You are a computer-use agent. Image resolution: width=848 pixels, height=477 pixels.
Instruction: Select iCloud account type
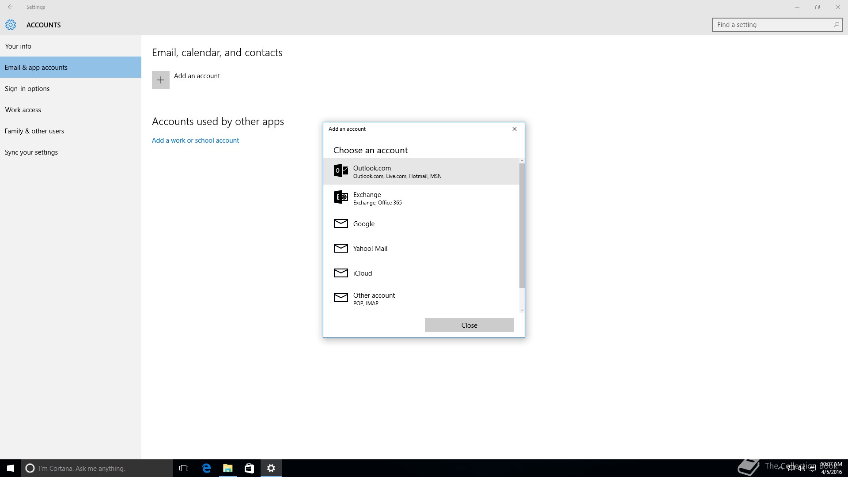pyautogui.click(x=421, y=273)
